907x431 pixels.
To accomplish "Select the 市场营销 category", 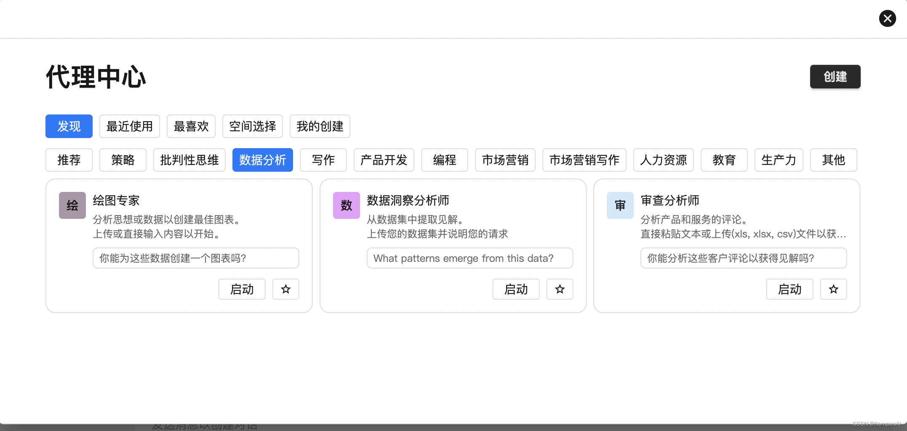I will [x=505, y=160].
